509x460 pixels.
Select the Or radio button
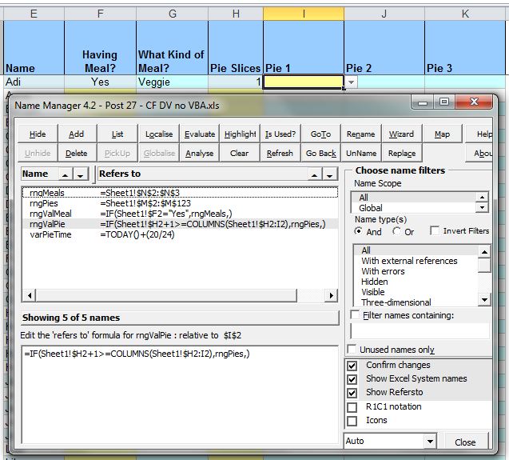[396, 231]
